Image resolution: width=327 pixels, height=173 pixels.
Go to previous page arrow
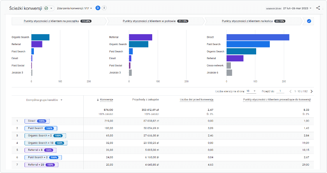coord(290,91)
